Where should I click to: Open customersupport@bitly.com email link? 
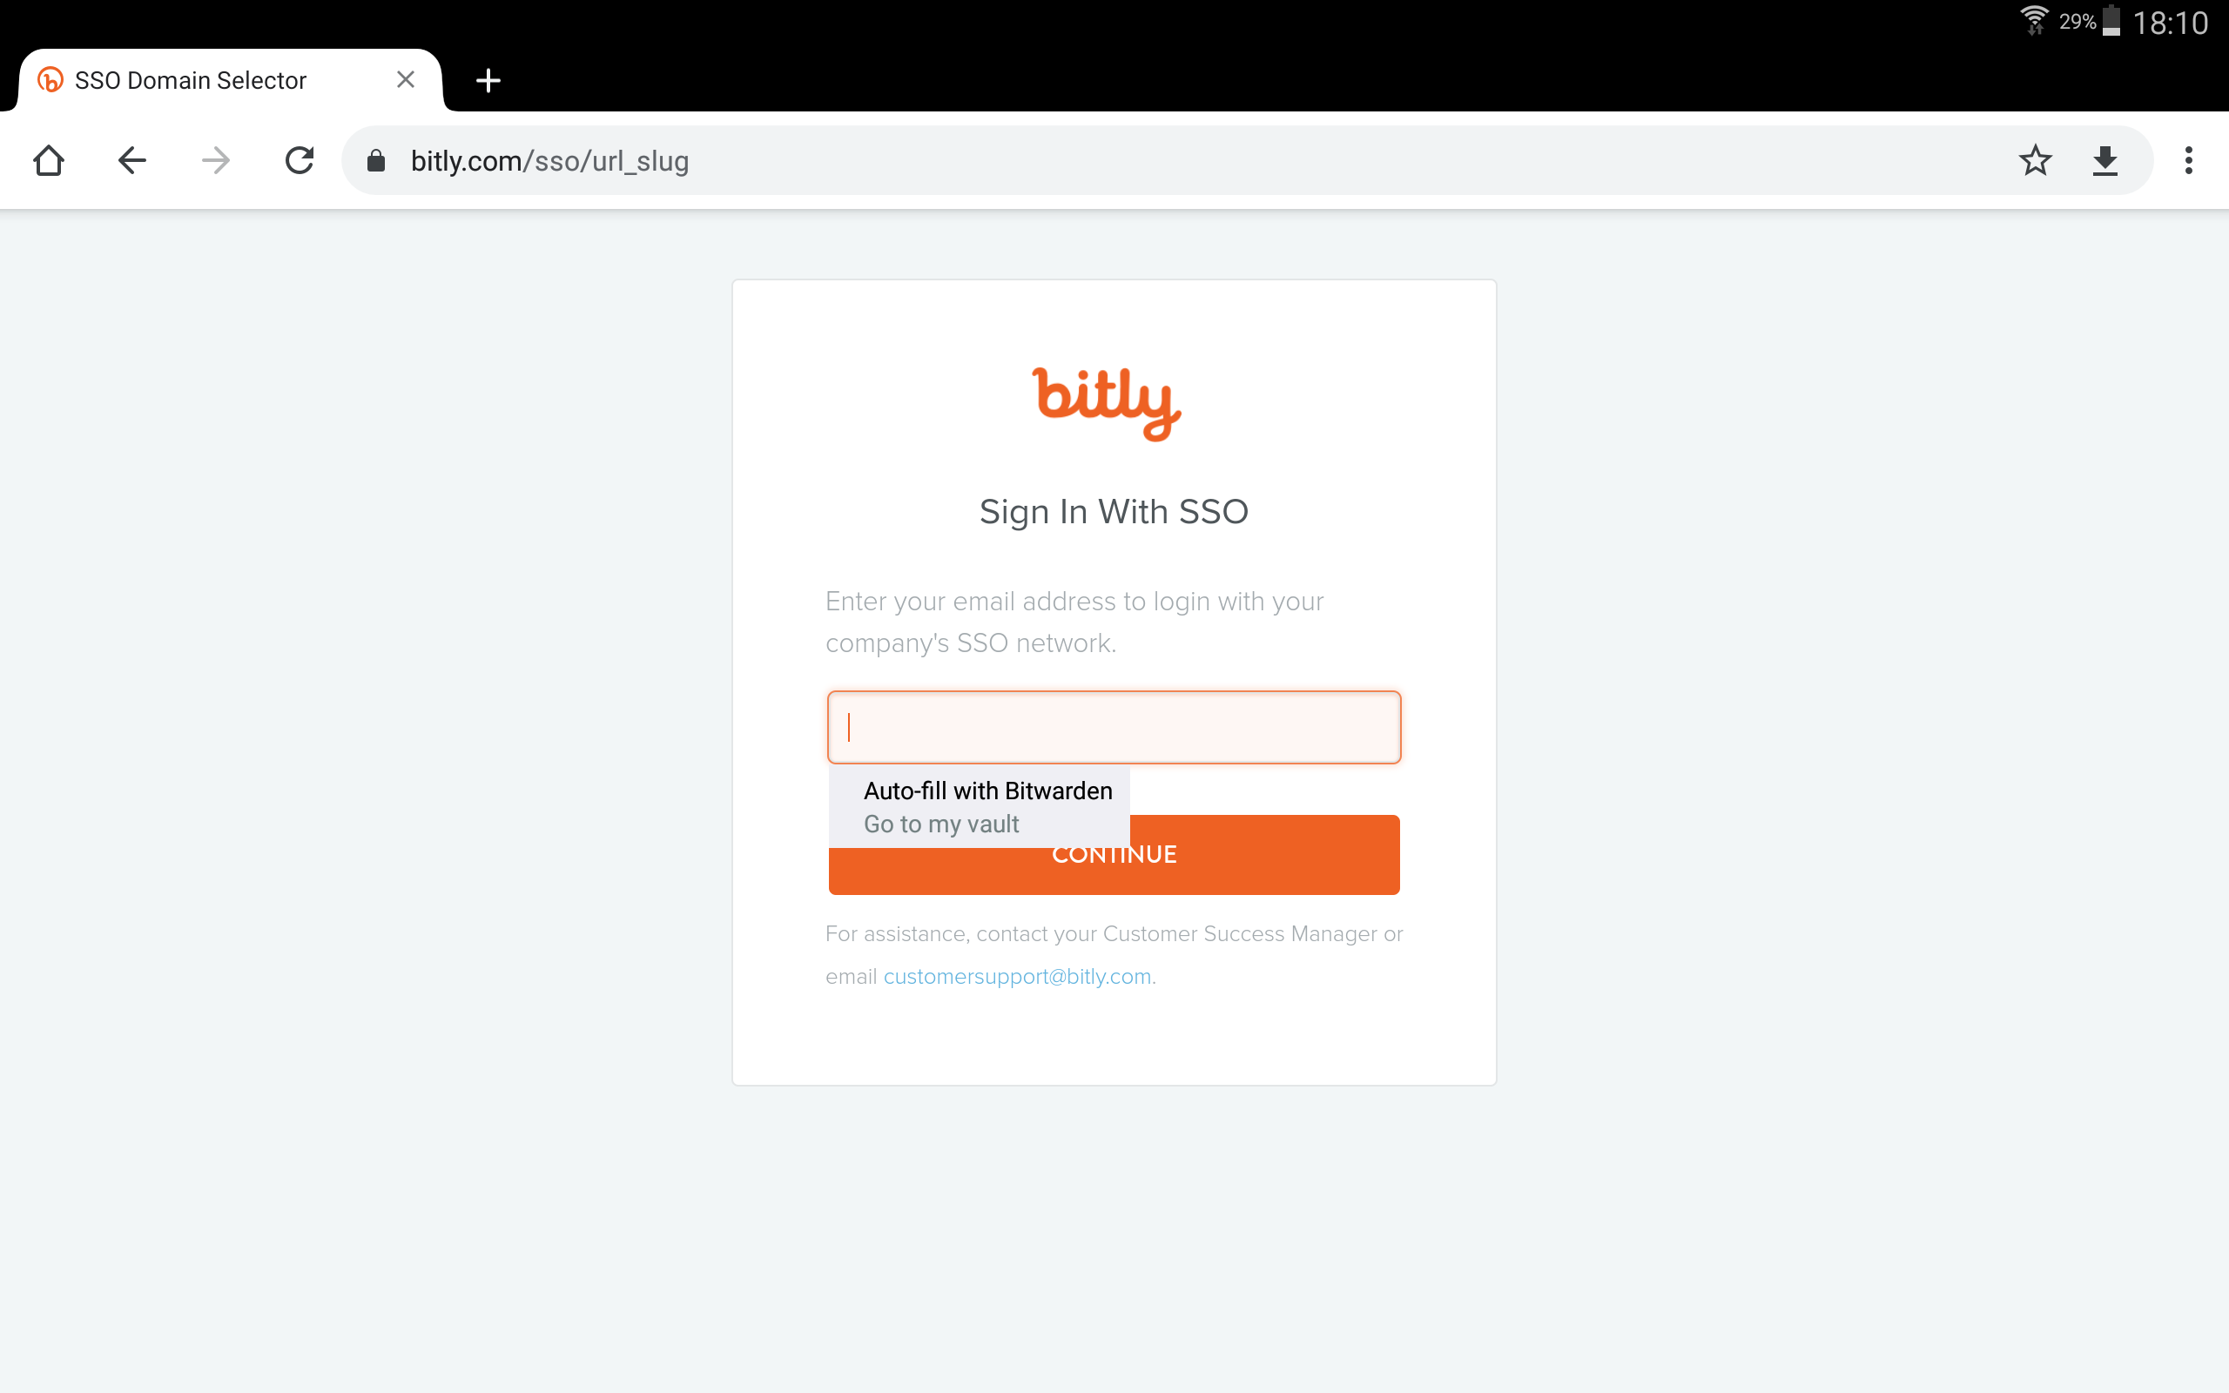pyautogui.click(x=1017, y=977)
